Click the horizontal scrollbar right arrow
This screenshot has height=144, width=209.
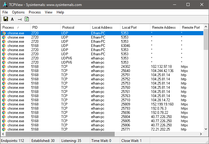201,134
